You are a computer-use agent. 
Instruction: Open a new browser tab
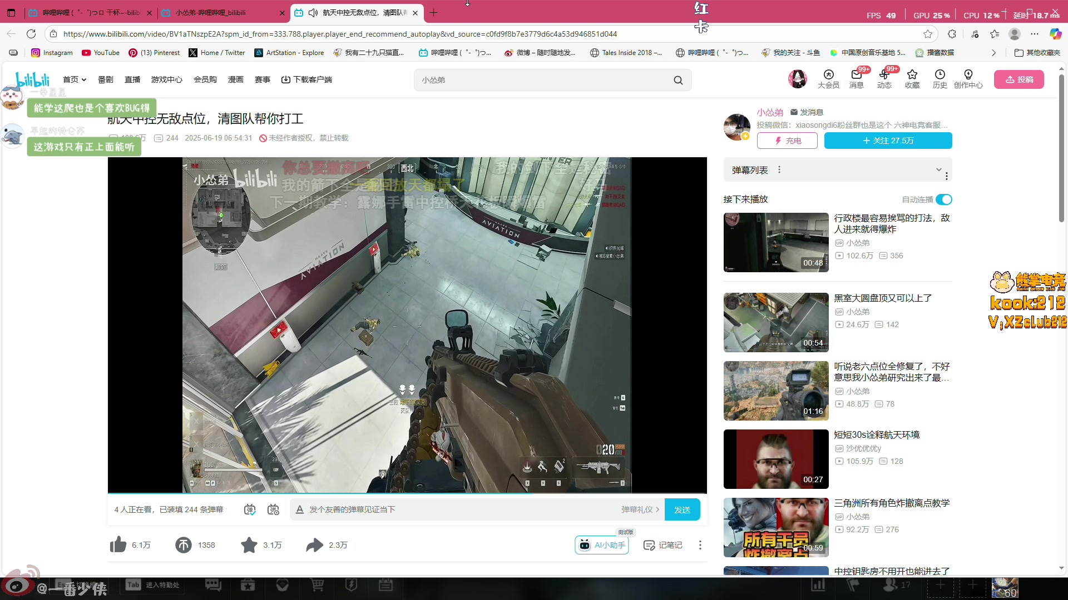click(x=434, y=12)
